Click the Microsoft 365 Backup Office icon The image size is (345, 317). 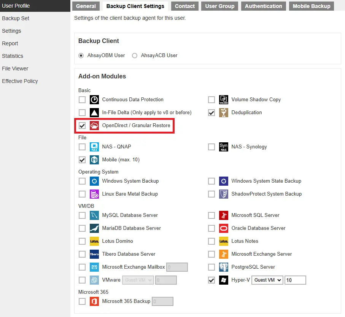coord(94,301)
